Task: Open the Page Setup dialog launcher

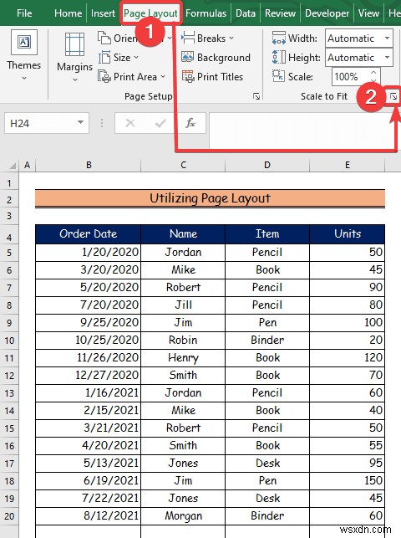Action: [256, 96]
